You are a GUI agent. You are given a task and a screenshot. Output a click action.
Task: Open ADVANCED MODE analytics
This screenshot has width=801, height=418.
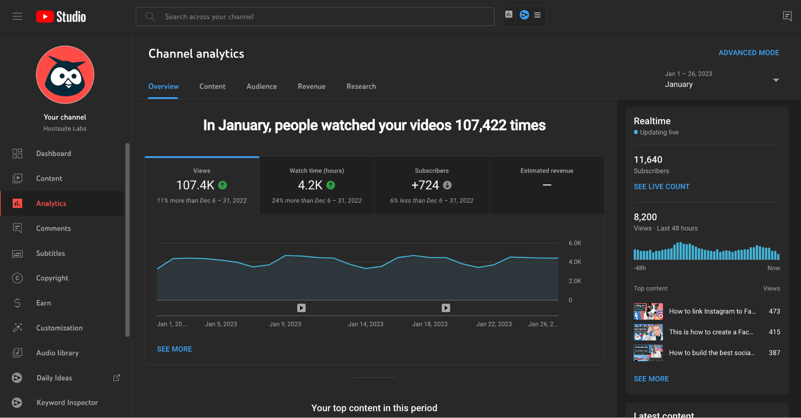(749, 52)
